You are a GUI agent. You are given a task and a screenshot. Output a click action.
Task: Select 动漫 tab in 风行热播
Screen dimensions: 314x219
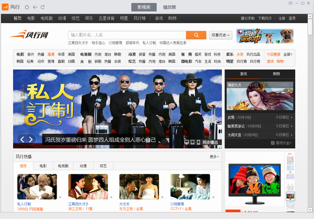(x=83, y=166)
